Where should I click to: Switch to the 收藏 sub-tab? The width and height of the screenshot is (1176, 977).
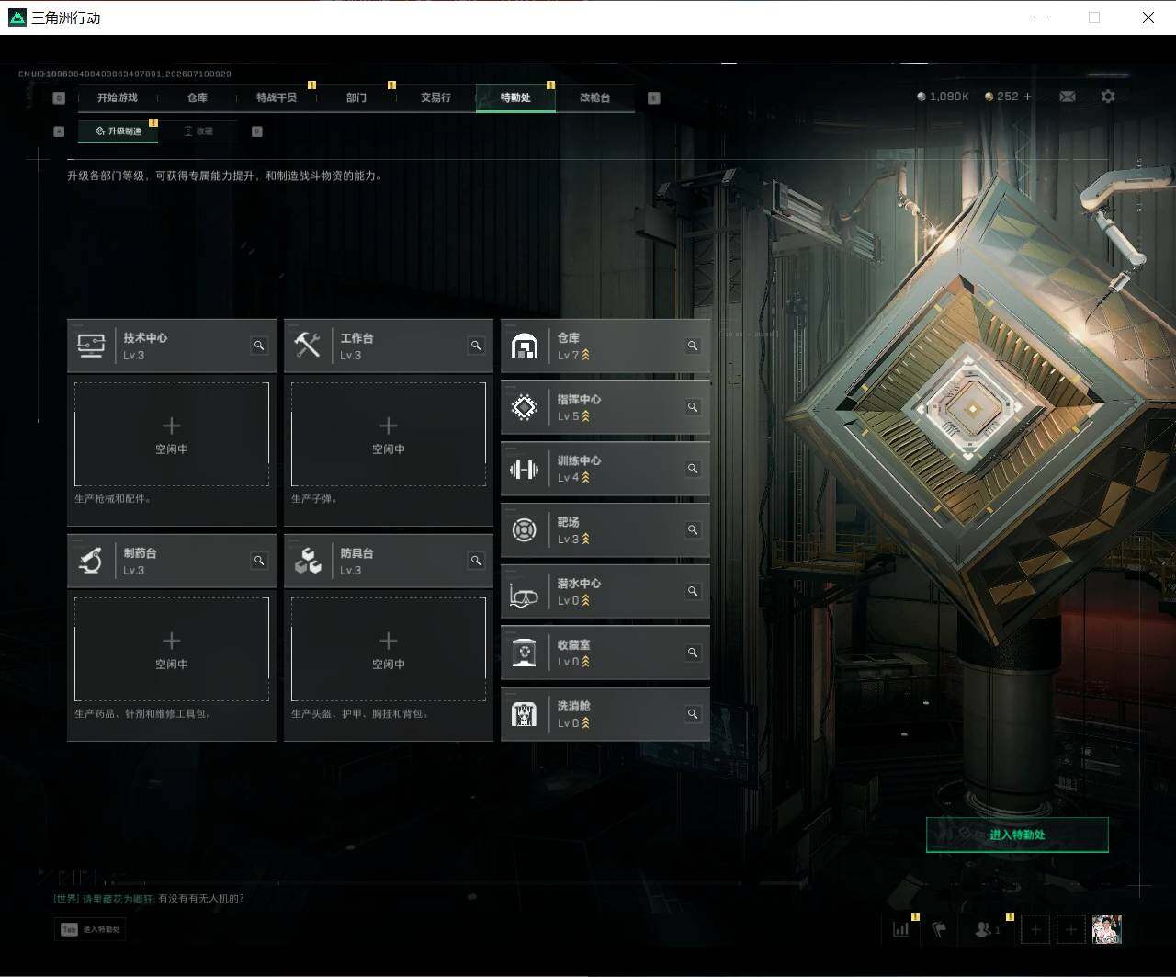[x=198, y=131]
